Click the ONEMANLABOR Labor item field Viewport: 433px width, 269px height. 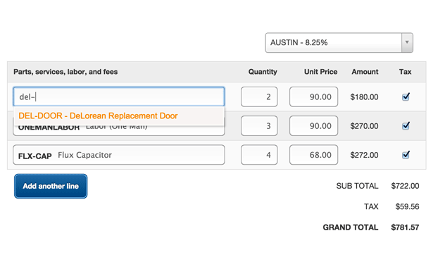119,131
